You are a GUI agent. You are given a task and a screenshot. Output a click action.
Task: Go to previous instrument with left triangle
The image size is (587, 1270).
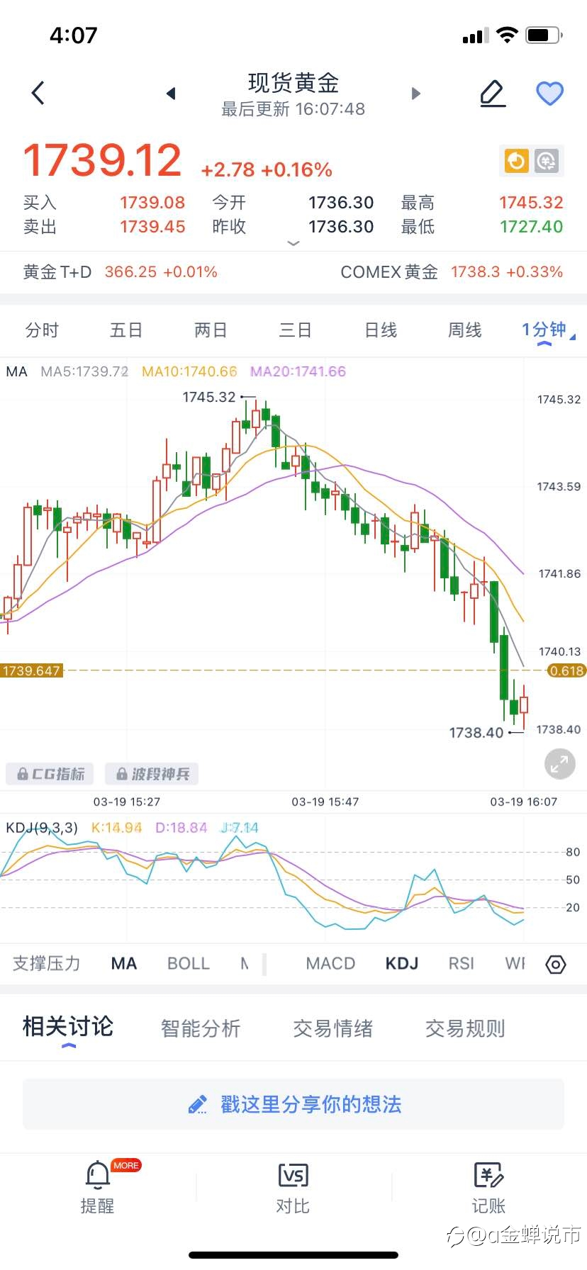(170, 94)
